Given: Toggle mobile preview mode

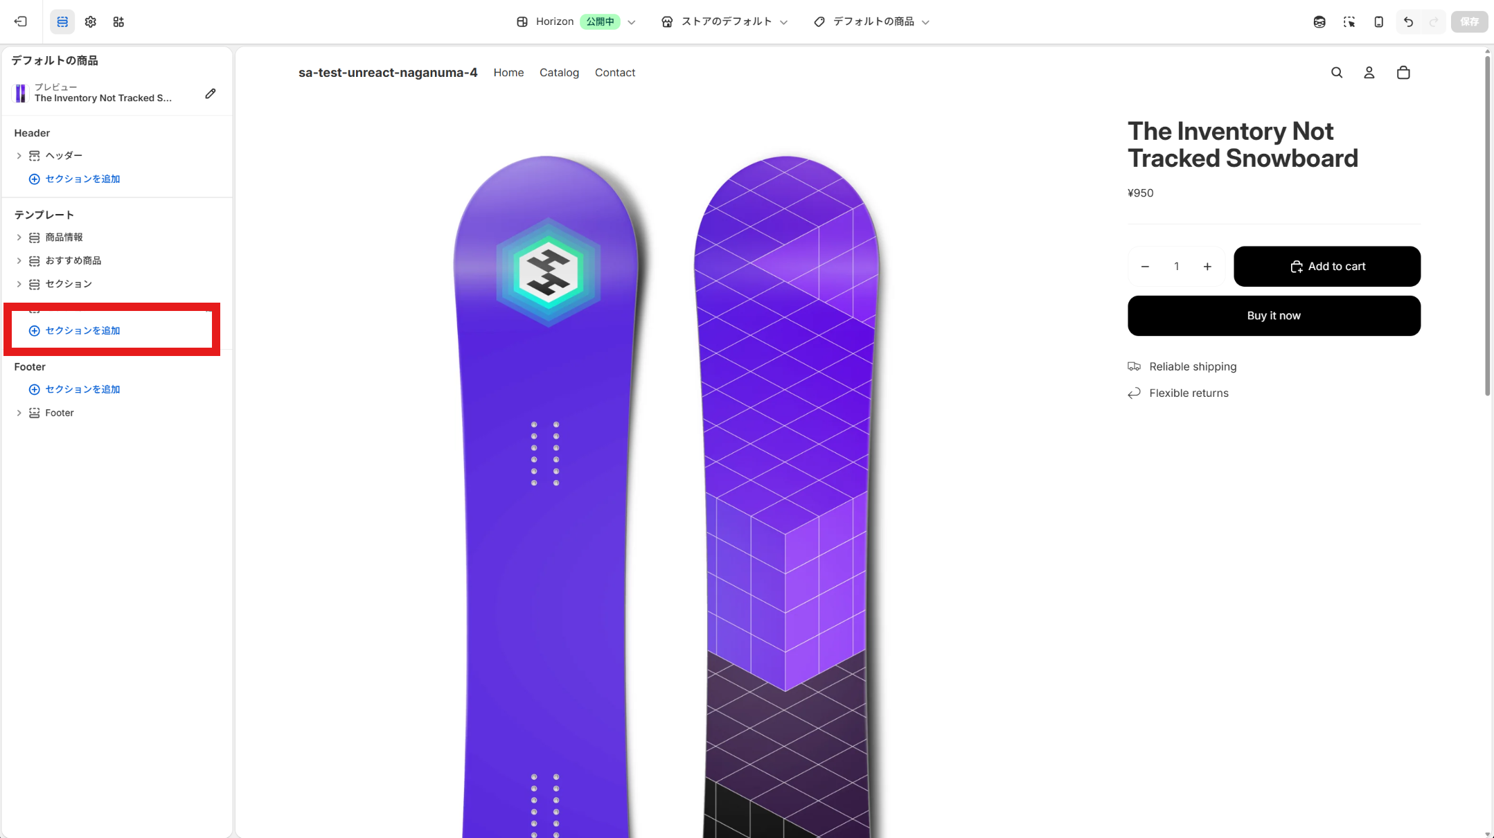Looking at the screenshot, I should 1378,21.
